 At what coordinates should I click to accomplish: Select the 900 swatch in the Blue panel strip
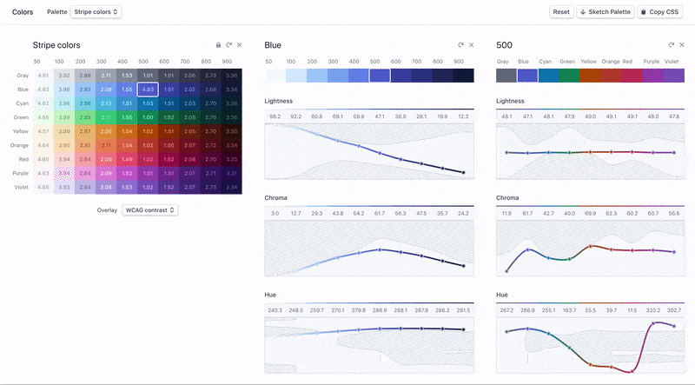coord(464,76)
